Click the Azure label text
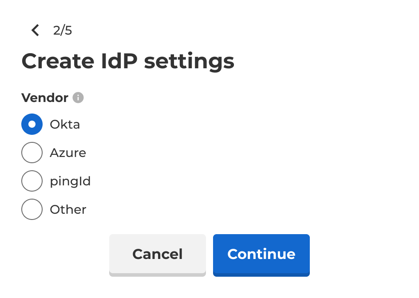The height and width of the screenshot is (298, 419). pyautogui.click(x=68, y=153)
